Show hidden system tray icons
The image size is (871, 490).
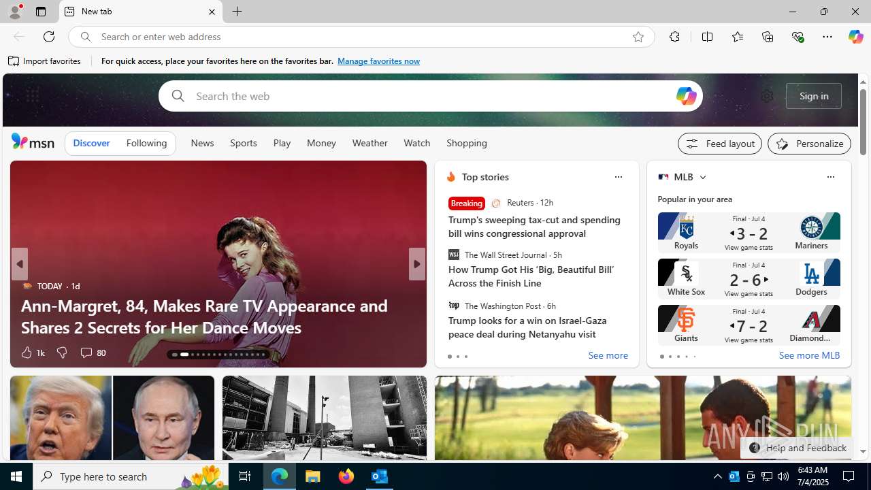(717, 476)
